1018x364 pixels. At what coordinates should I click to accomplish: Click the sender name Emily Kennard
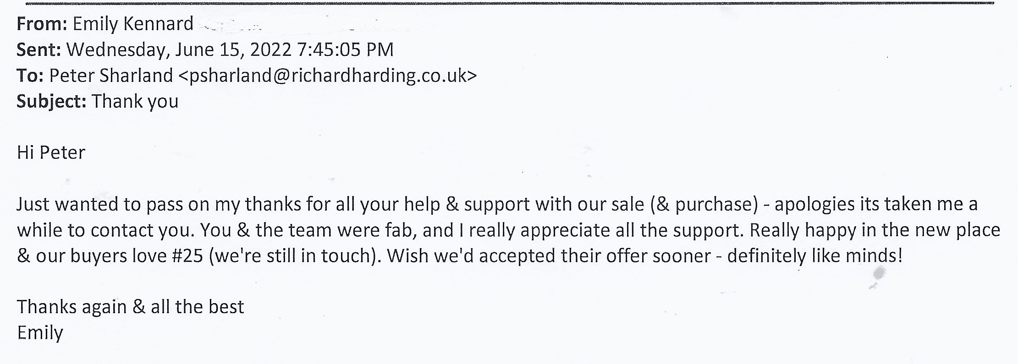coord(133,24)
